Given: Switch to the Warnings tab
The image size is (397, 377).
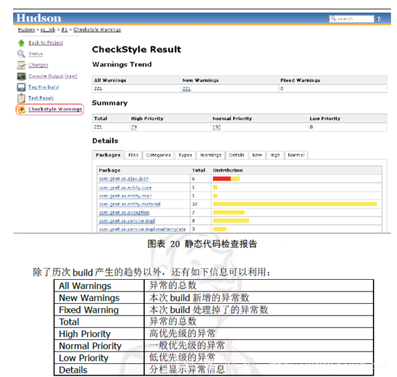Looking at the screenshot, I should pyautogui.click(x=211, y=155).
